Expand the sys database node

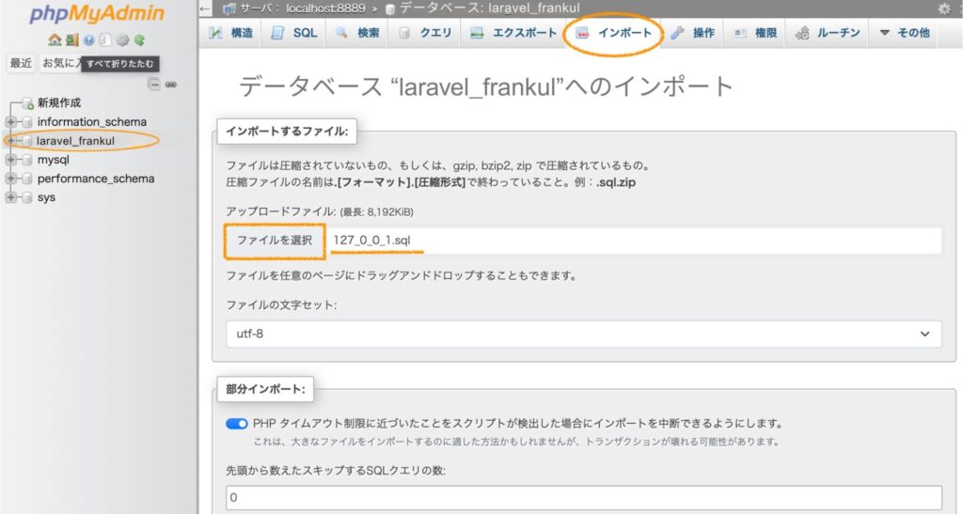pos(10,197)
